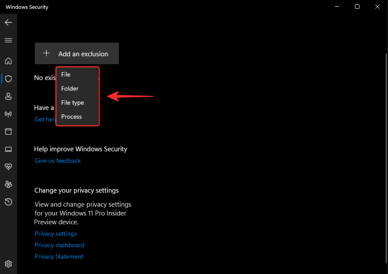
Task: Open Device security laptop icon
Action: [8, 149]
